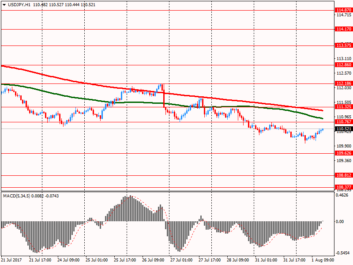Select the 27 Jul 01:00 time axis label
This screenshot has height=265, width=353.
[181, 260]
